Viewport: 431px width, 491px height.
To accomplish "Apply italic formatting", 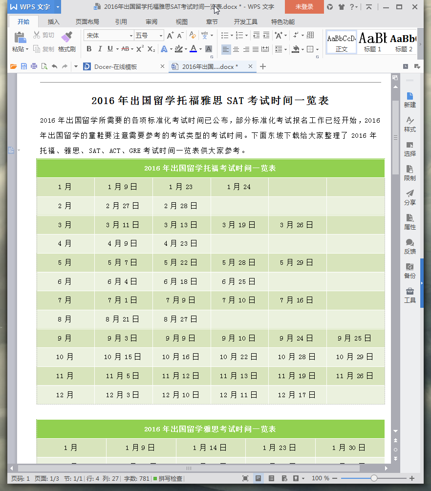I will [x=100, y=49].
